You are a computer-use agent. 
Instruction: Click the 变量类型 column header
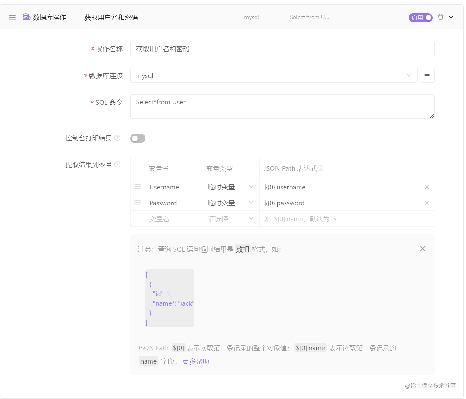coord(220,168)
